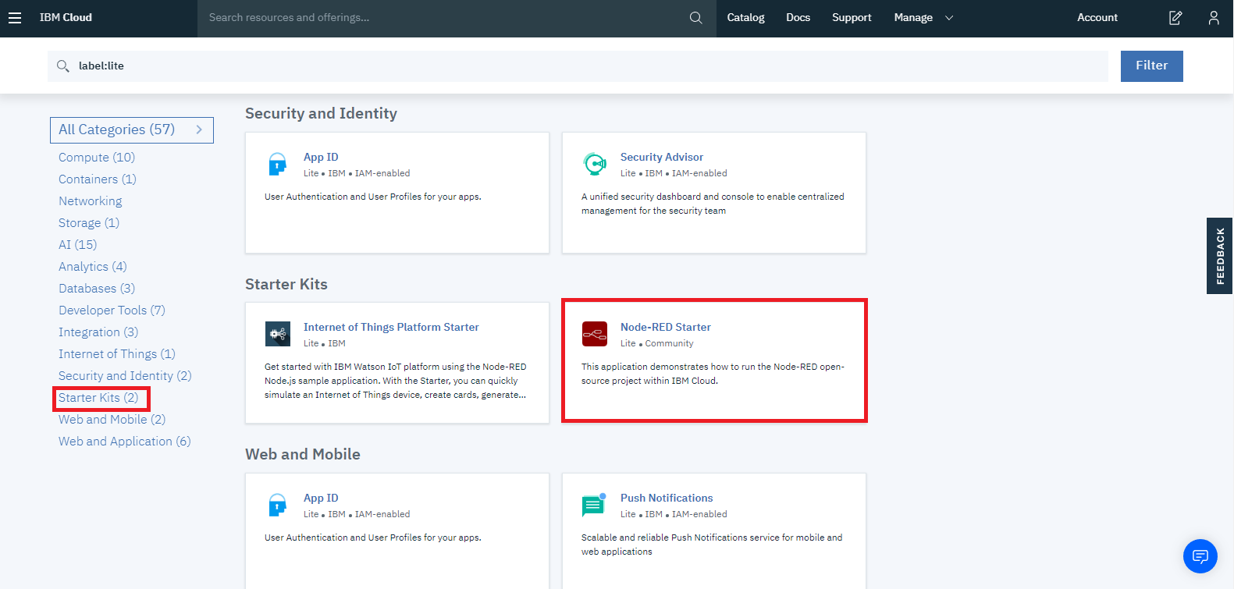
Task: Select Web and Application (6) category
Action: pyautogui.click(x=125, y=442)
